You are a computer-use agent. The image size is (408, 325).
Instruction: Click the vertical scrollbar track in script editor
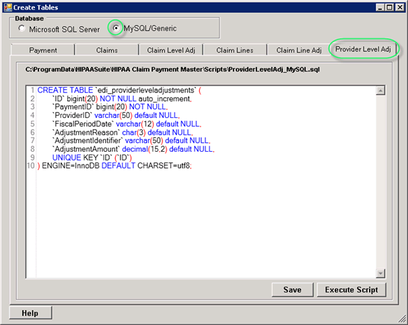(380, 182)
